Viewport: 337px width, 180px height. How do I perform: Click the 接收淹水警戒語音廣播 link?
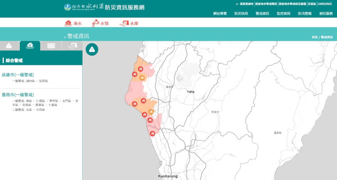[x=292, y=4]
